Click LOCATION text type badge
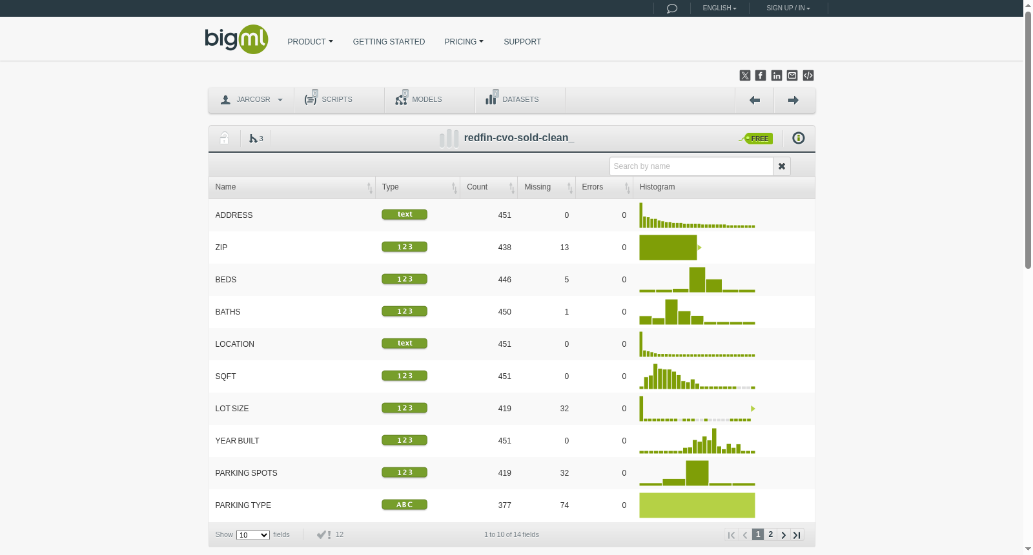 click(404, 344)
